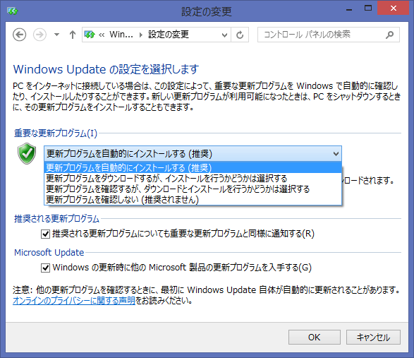Close the 設定の変更 window

click(393, 8)
